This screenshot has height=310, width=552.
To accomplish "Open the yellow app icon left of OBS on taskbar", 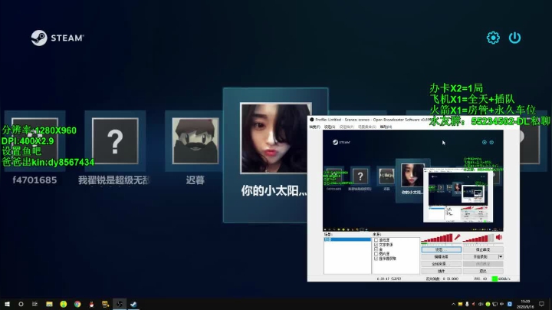I will pyautogui.click(x=105, y=304).
